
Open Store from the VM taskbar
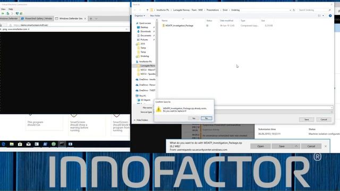(20, 144)
